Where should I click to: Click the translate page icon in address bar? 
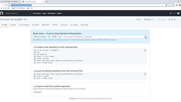pos(166,5)
